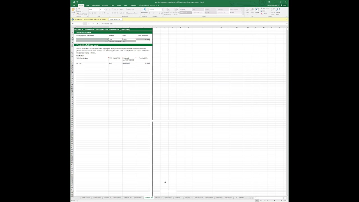Open the Fill options
The height and width of the screenshot is (202, 359).
pyautogui.click(x=263, y=11)
